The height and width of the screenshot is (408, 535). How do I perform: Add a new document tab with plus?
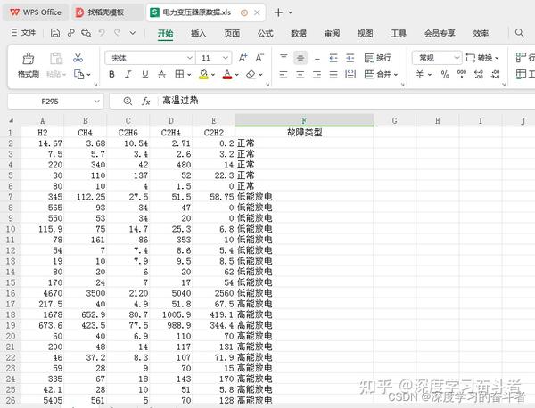click(278, 12)
